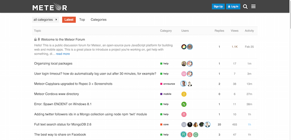Open the User login timeout topic
The width and height of the screenshot is (291, 140).
coord(95,74)
